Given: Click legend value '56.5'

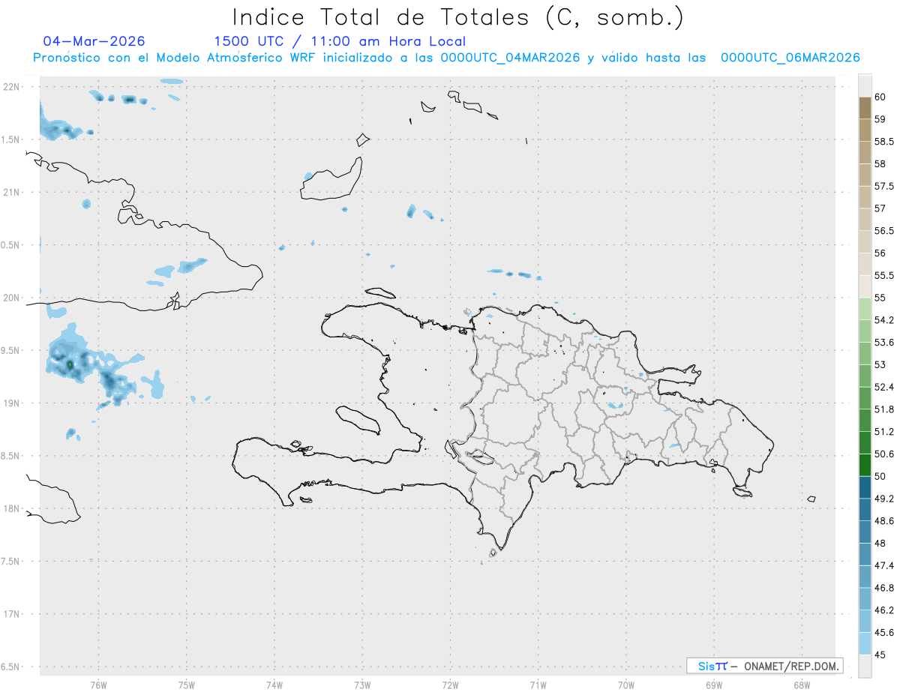Looking at the screenshot, I should 883,231.
